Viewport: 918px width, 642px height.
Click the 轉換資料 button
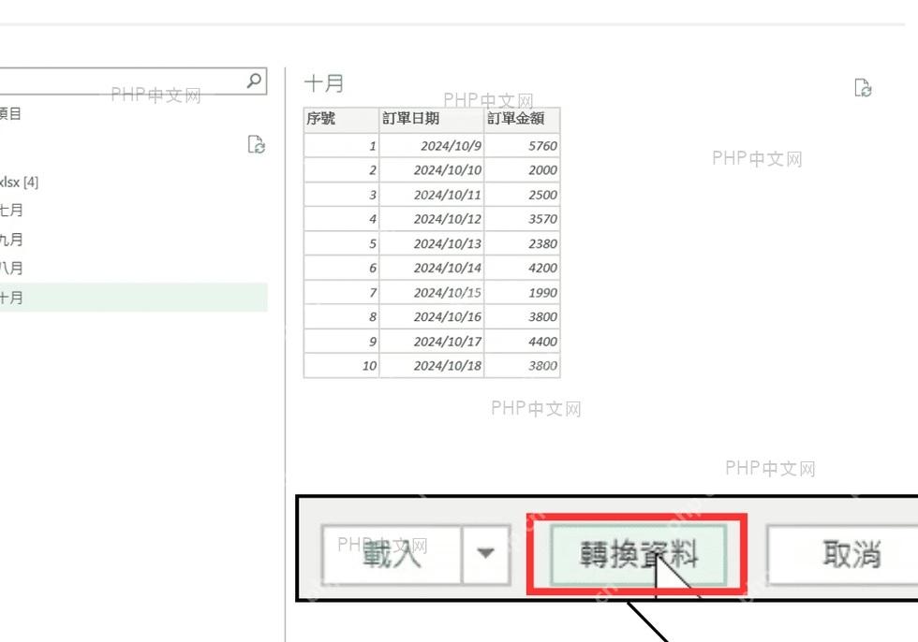[638, 554]
